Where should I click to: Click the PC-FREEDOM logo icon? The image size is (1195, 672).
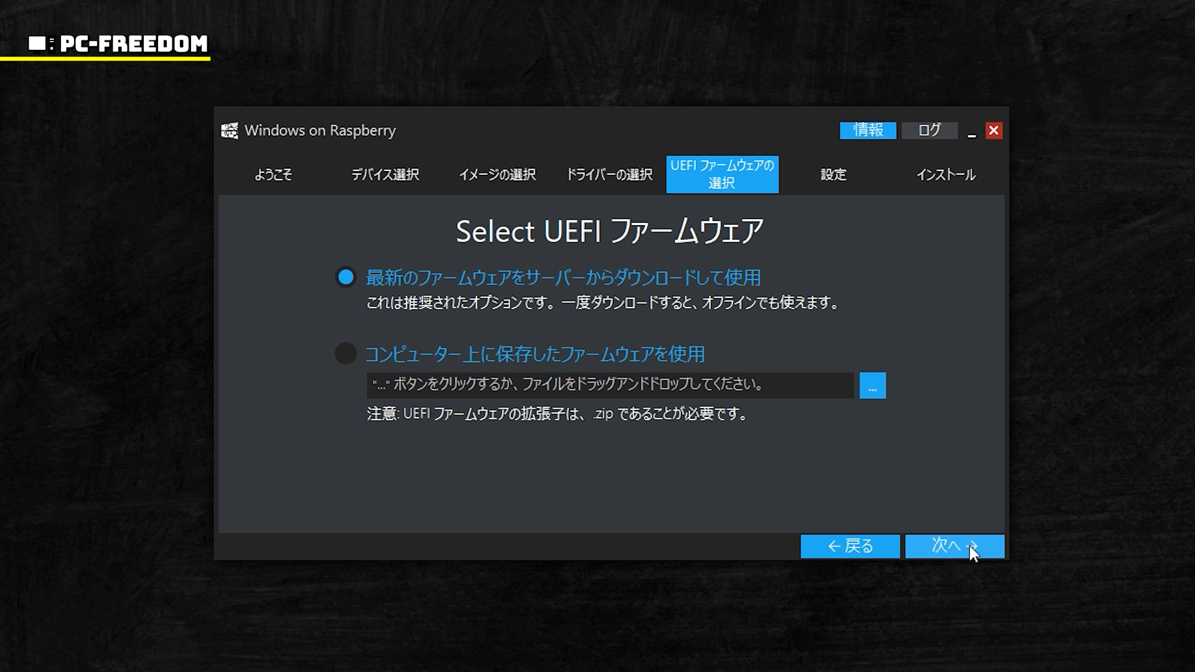[x=40, y=44]
